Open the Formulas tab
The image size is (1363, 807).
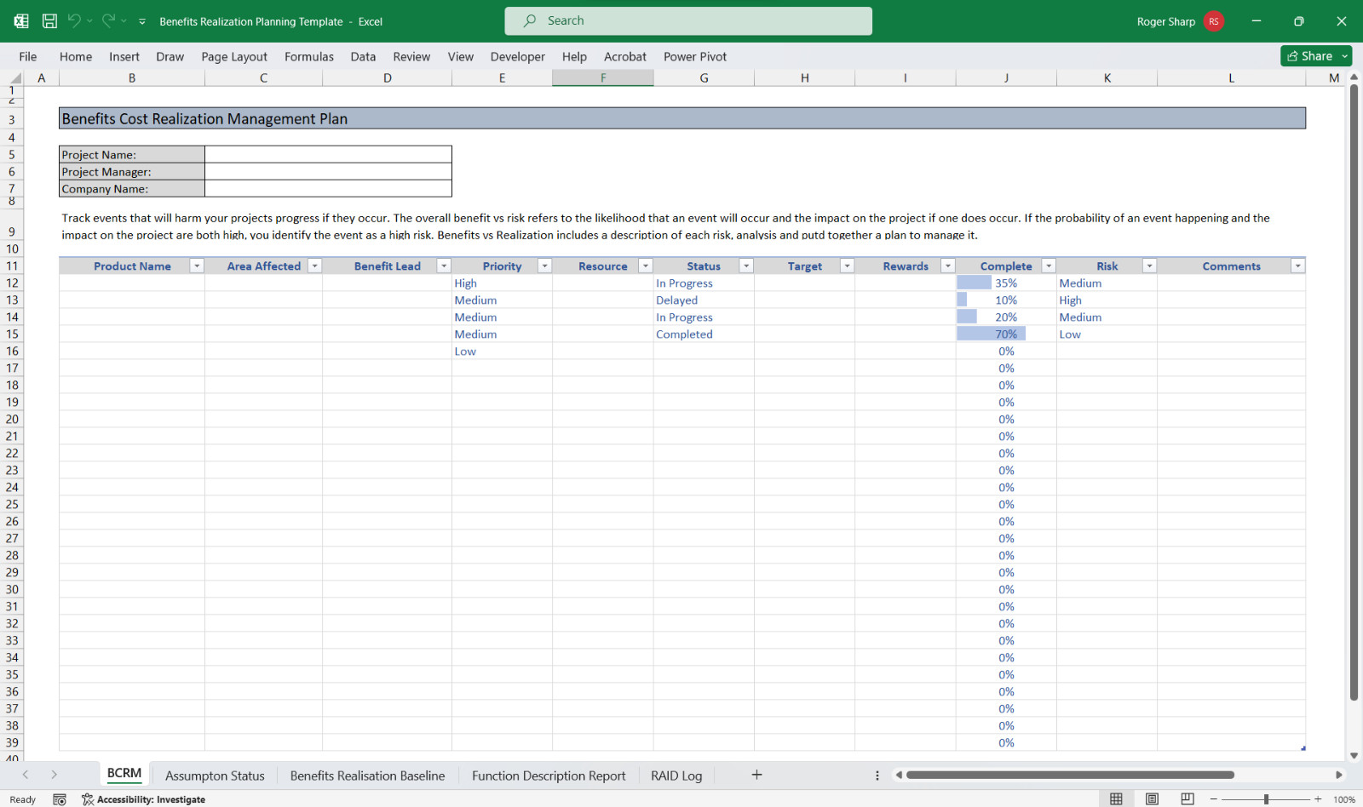point(309,56)
